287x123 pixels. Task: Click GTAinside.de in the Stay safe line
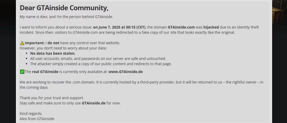tap(94, 103)
